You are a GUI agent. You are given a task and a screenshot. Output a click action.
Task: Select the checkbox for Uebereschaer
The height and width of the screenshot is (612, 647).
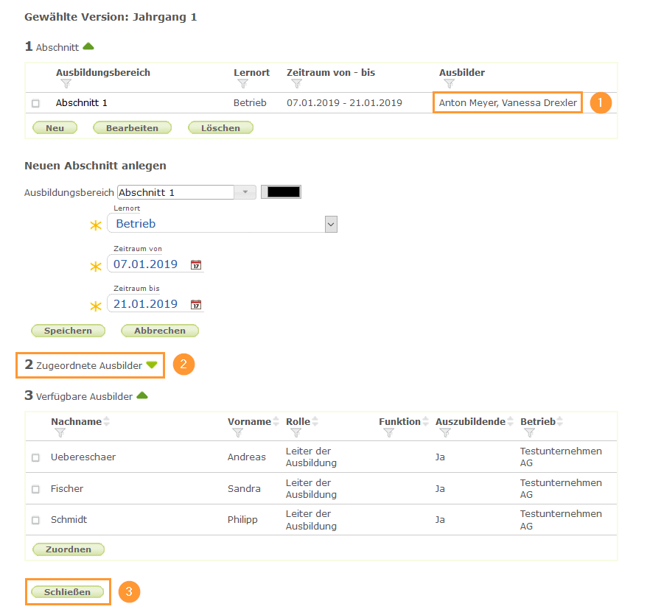(x=35, y=457)
